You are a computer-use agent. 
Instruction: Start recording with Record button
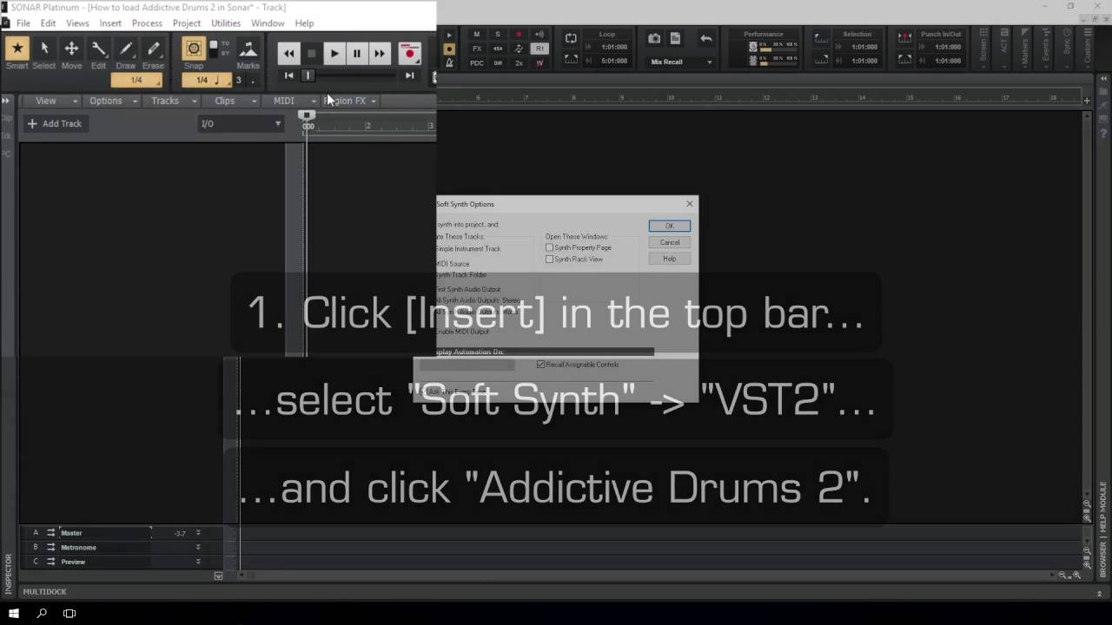point(409,54)
